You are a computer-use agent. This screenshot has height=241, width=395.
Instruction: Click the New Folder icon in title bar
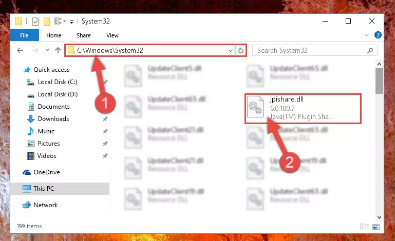(47, 22)
